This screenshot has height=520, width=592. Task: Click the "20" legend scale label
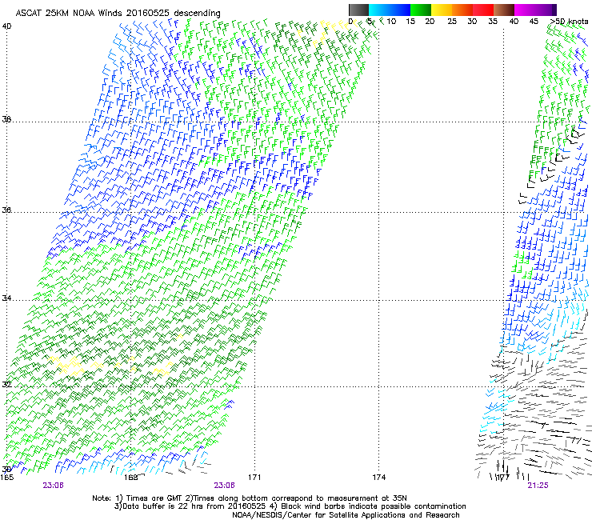tap(430, 22)
